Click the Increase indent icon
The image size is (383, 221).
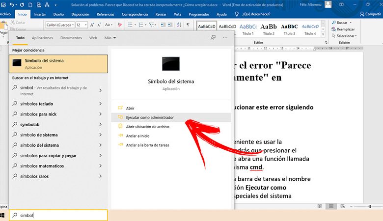170,25
